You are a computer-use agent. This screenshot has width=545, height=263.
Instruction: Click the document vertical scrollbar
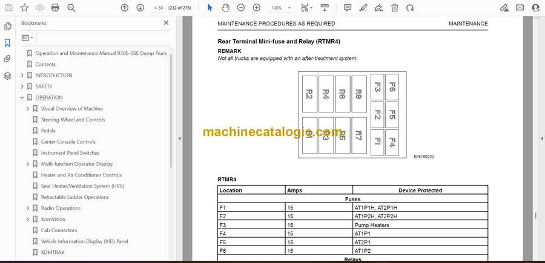coord(535,216)
